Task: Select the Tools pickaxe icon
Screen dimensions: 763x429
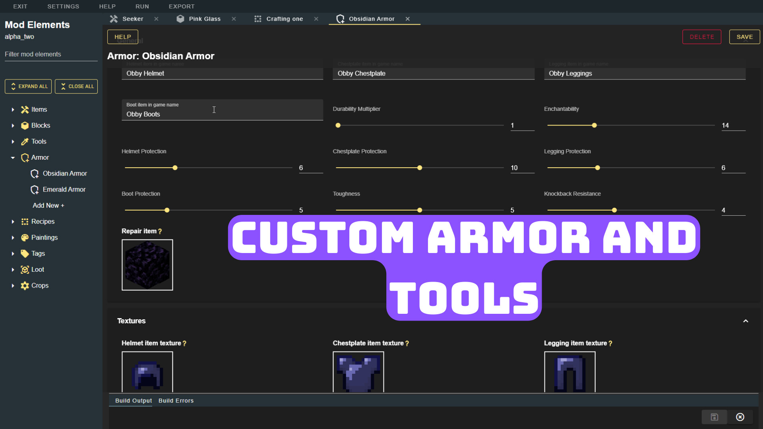Action: (25, 141)
